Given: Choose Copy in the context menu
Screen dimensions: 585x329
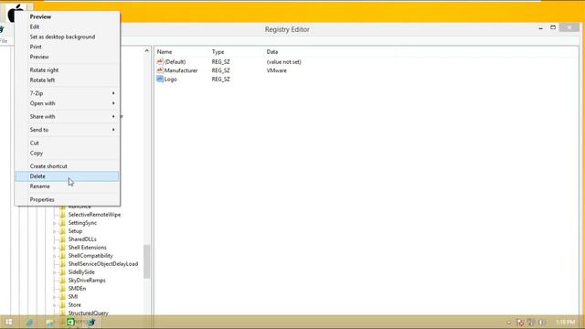Looking at the screenshot, I should click(x=67, y=154).
